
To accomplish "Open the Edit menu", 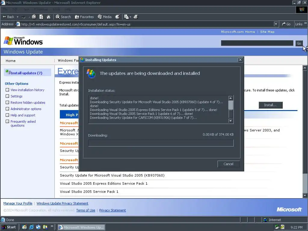I will point(15,9).
